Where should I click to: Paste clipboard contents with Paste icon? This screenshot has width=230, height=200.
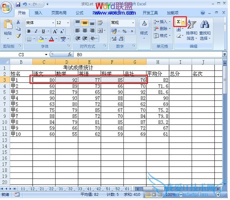pyautogui.click(x=8, y=25)
